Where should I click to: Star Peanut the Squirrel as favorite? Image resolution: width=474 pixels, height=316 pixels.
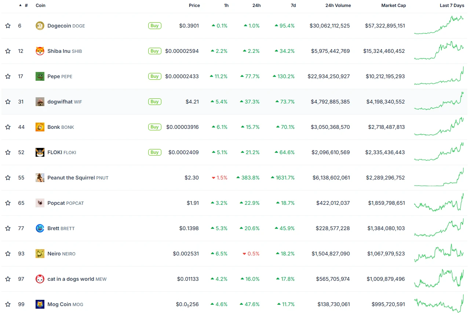point(8,178)
